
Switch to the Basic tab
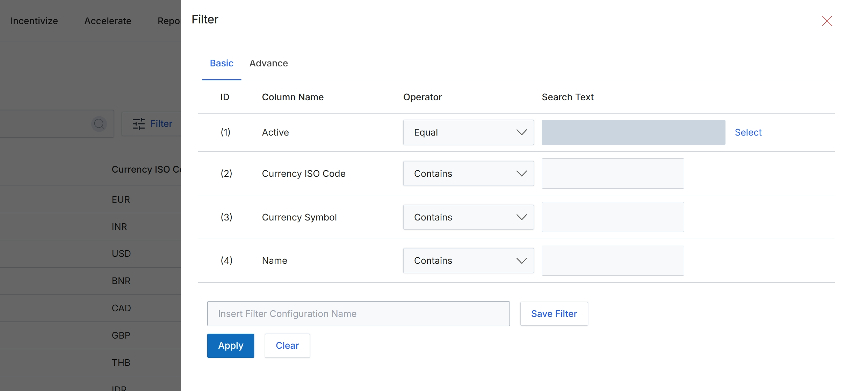click(222, 63)
